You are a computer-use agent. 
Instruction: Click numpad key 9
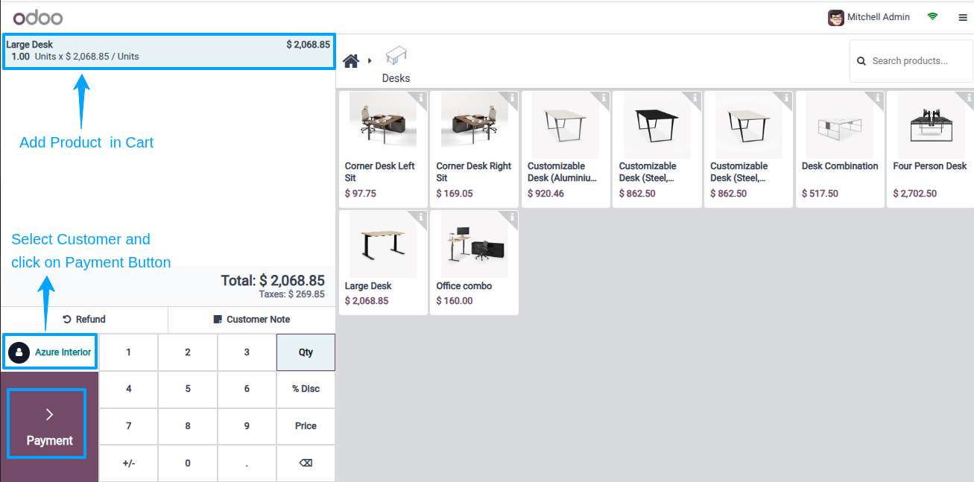(x=247, y=426)
